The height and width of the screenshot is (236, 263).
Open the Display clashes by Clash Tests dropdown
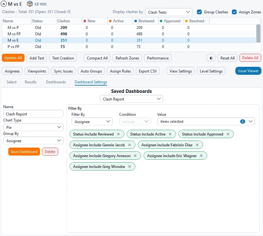pos(169,12)
